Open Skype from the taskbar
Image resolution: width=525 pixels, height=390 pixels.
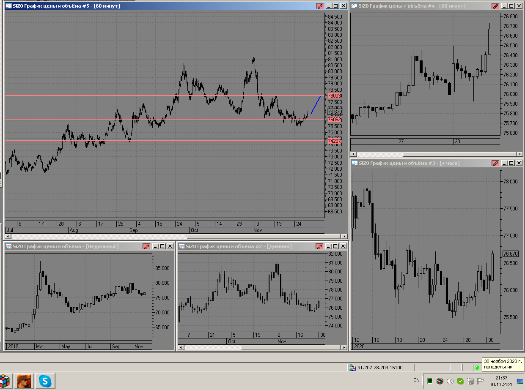click(45, 382)
